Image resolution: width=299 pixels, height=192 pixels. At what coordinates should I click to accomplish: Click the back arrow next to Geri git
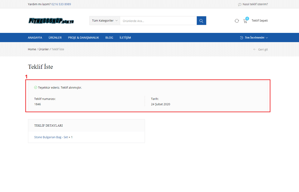255,49
